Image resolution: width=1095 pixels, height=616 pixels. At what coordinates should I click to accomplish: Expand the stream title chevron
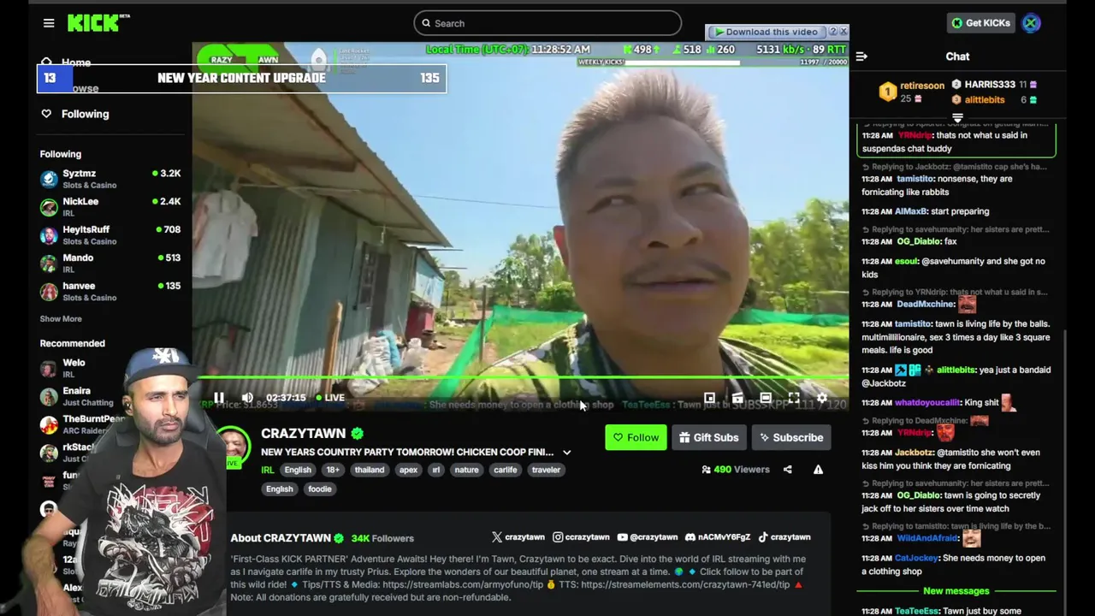click(x=566, y=453)
